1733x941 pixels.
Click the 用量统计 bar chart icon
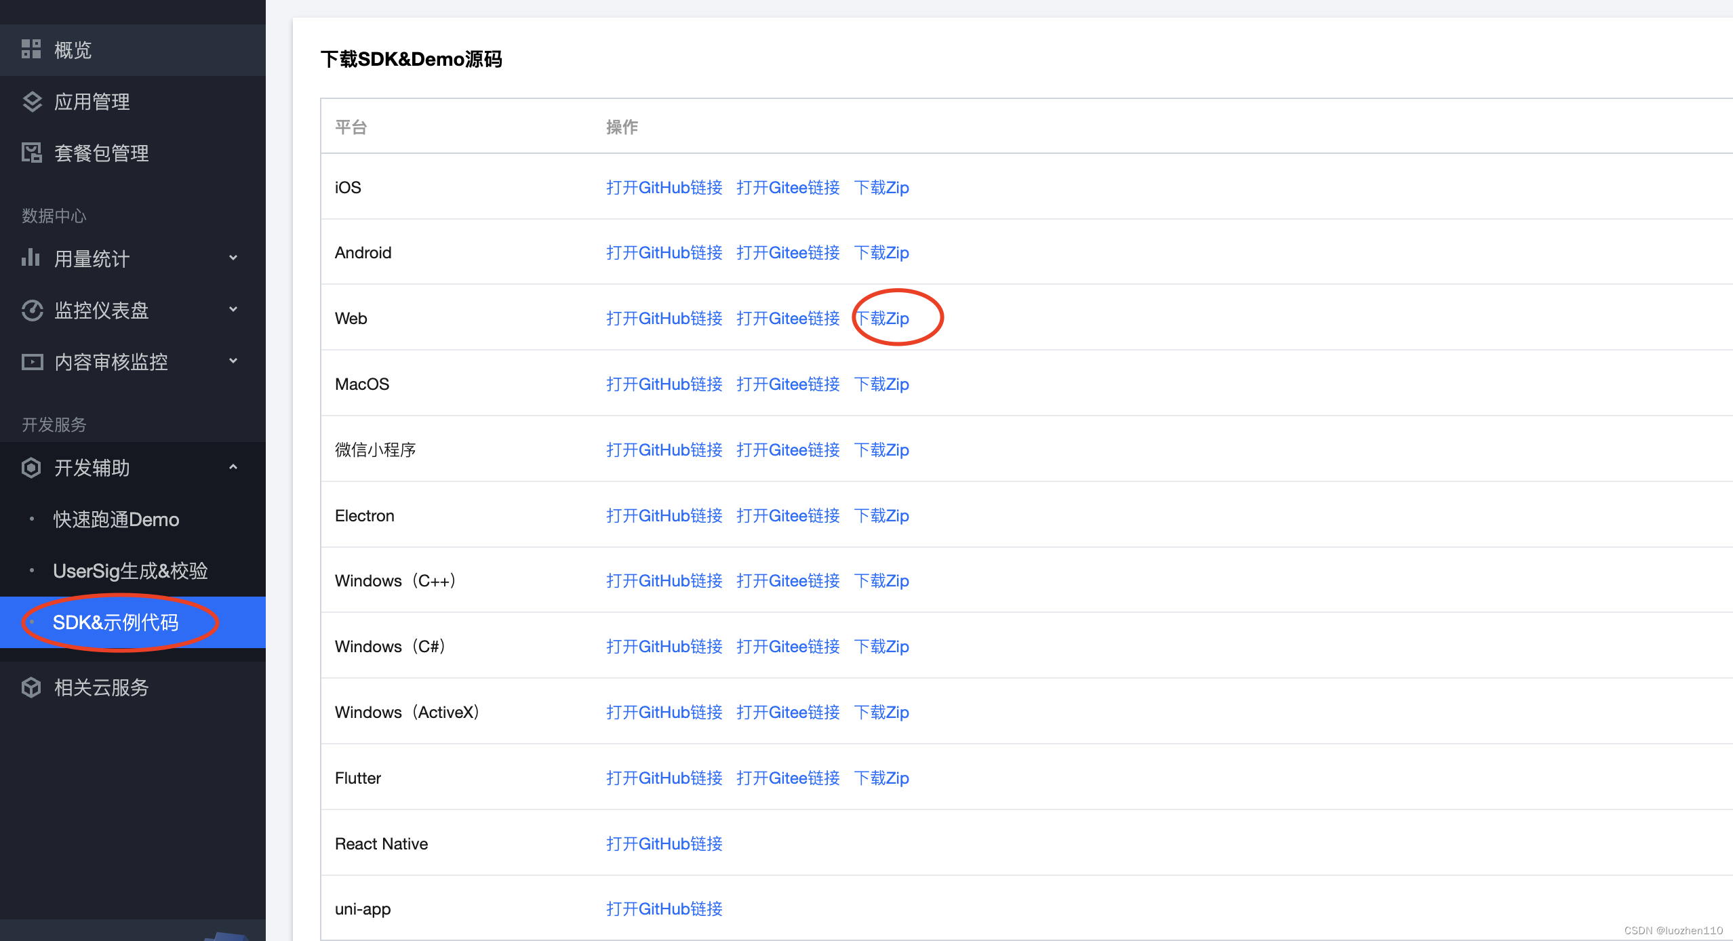click(x=31, y=258)
